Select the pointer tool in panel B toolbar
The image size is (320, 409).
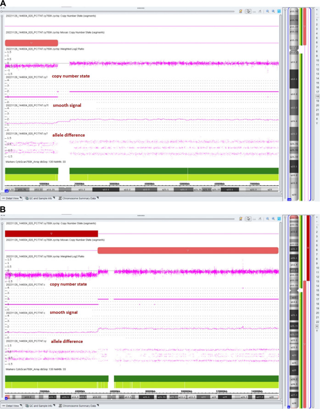(248, 219)
